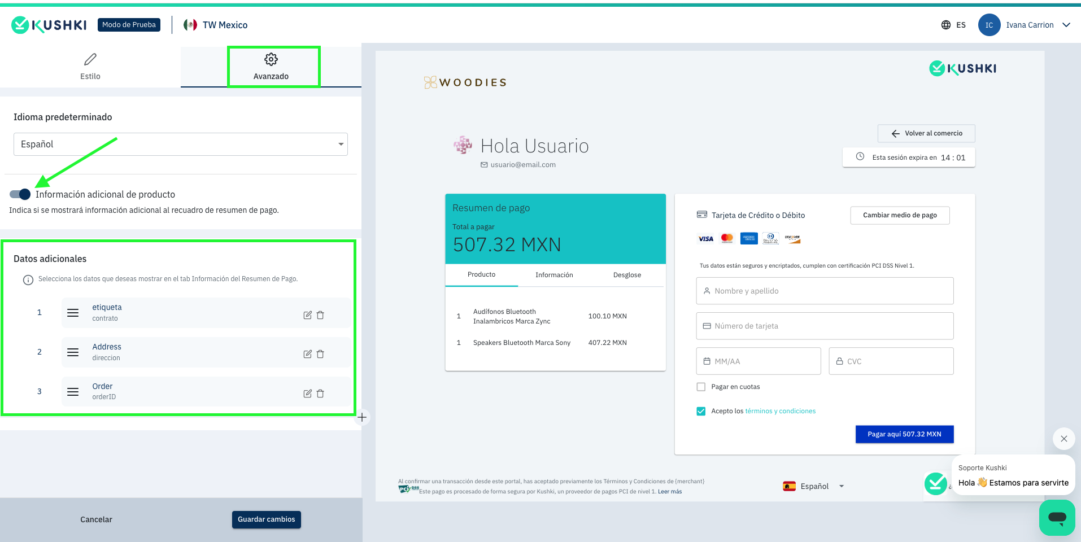Delete the etiqueta data row
Image resolution: width=1081 pixels, height=542 pixels.
pyautogui.click(x=320, y=315)
